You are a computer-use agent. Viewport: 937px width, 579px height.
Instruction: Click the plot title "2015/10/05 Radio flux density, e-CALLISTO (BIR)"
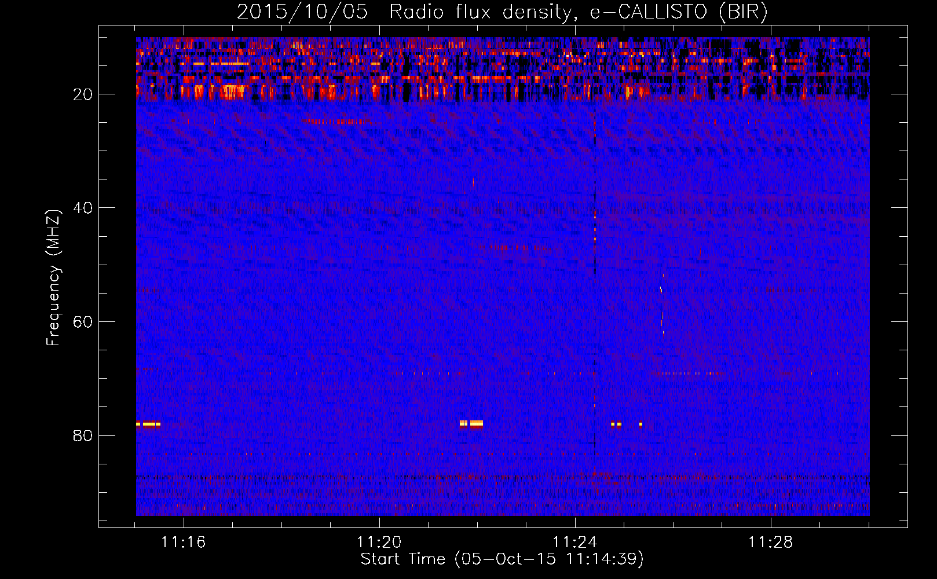[x=502, y=12]
